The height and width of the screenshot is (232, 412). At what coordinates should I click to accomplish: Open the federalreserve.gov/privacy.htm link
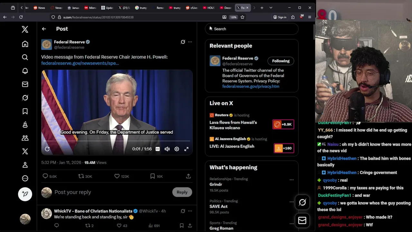(251, 86)
